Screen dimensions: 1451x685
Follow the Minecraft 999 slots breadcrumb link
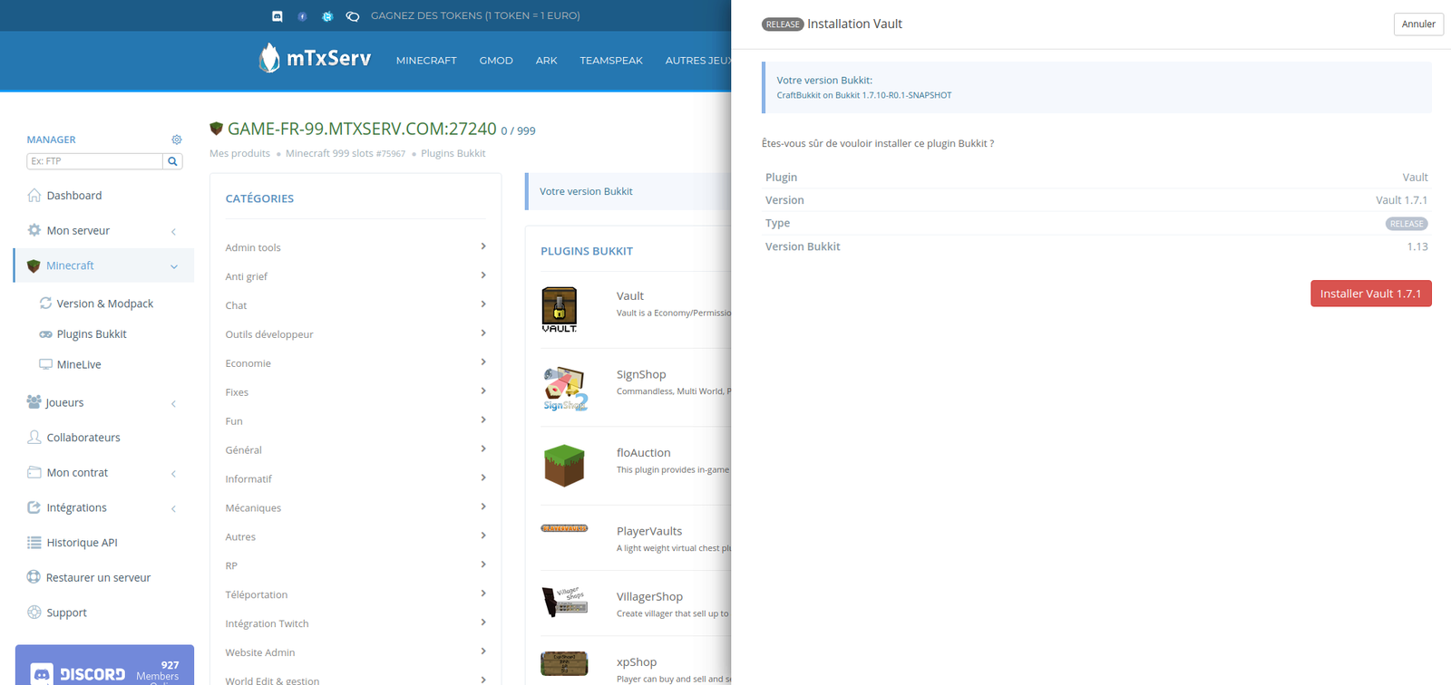pos(346,154)
